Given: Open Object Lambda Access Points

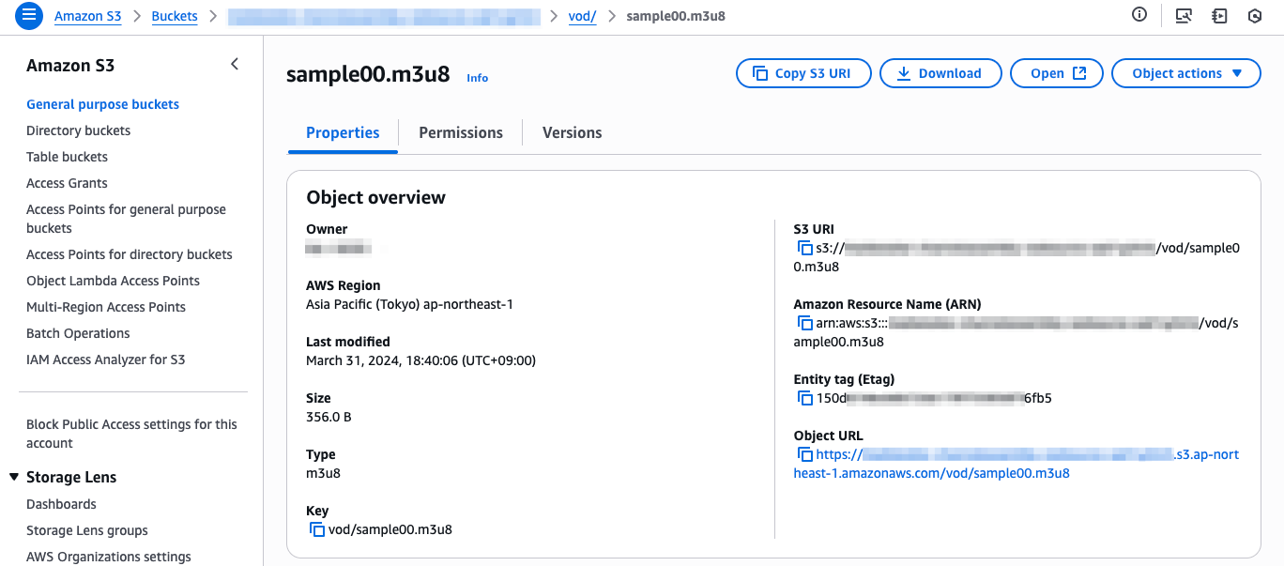Looking at the screenshot, I should 113,281.
